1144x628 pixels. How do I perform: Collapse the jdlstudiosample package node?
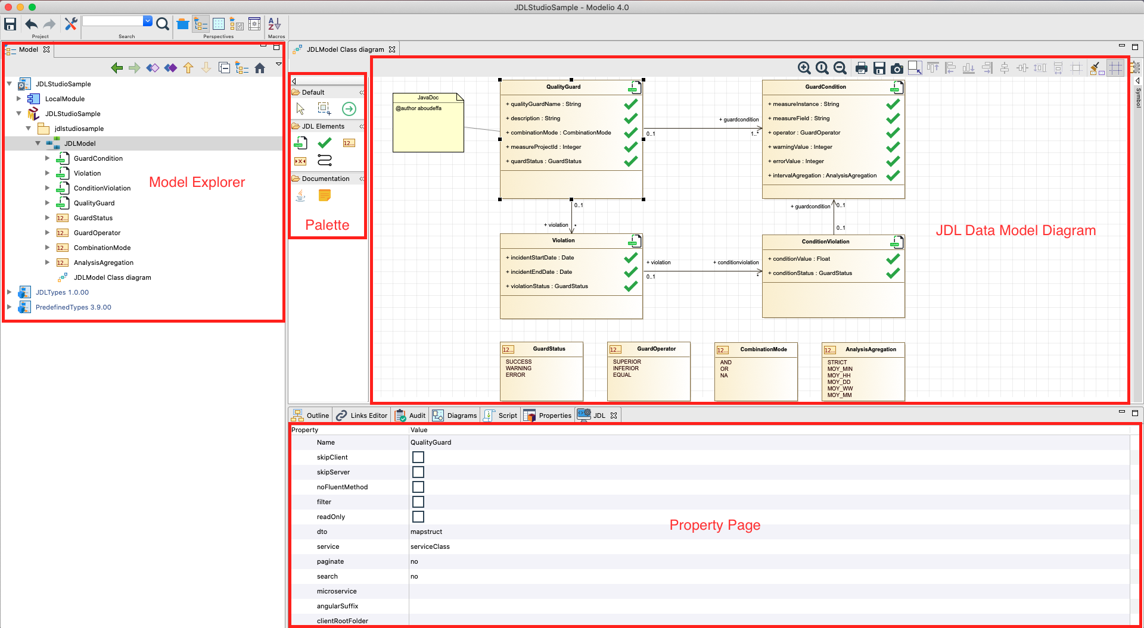pyautogui.click(x=29, y=129)
